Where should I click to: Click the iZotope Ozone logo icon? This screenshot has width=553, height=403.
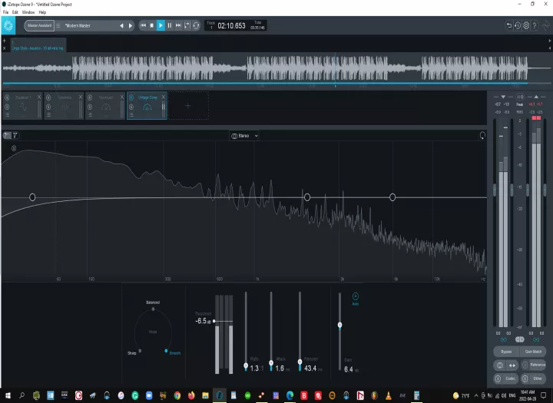pyautogui.click(x=8, y=25)
